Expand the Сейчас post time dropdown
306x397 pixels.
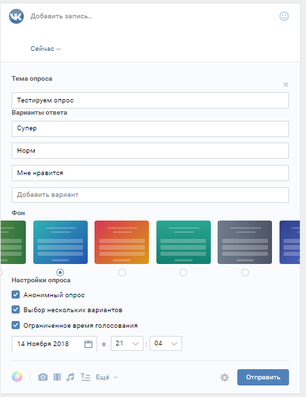click(x=46, y=49)
